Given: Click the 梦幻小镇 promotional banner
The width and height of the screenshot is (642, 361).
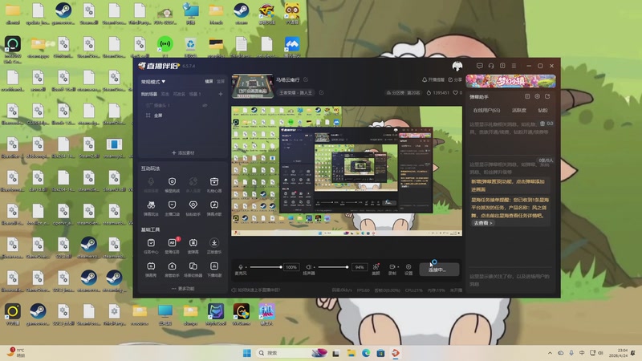Looking at the screenshot, I should pyautogui.click(x=510, y=81).
